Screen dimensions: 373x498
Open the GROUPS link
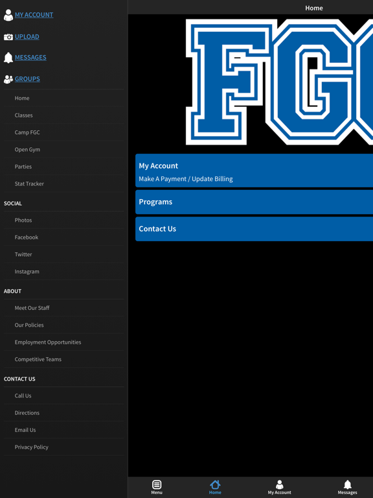27,79
